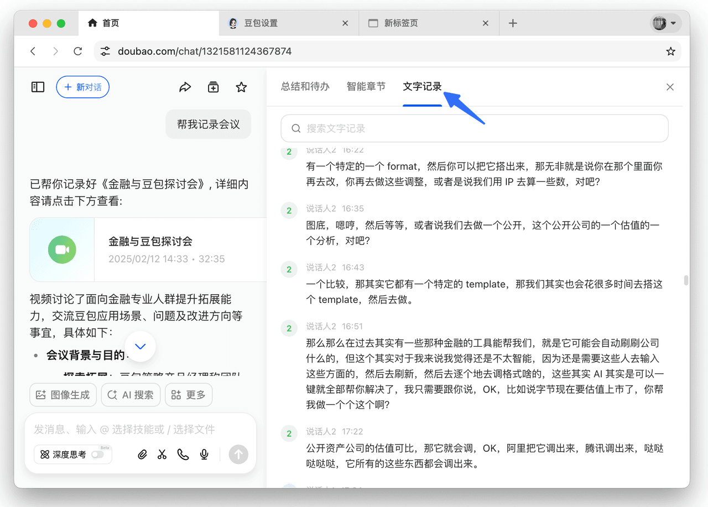Toggle the 深度思考 switch

click(97, 454)
